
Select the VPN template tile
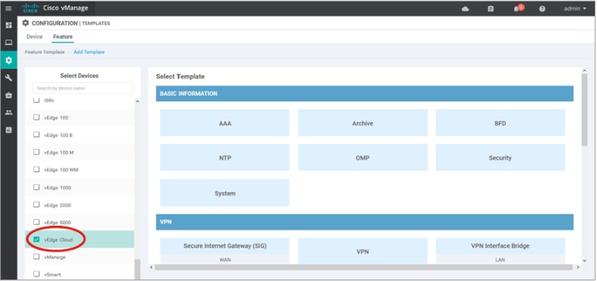click(x=362, y=251)
